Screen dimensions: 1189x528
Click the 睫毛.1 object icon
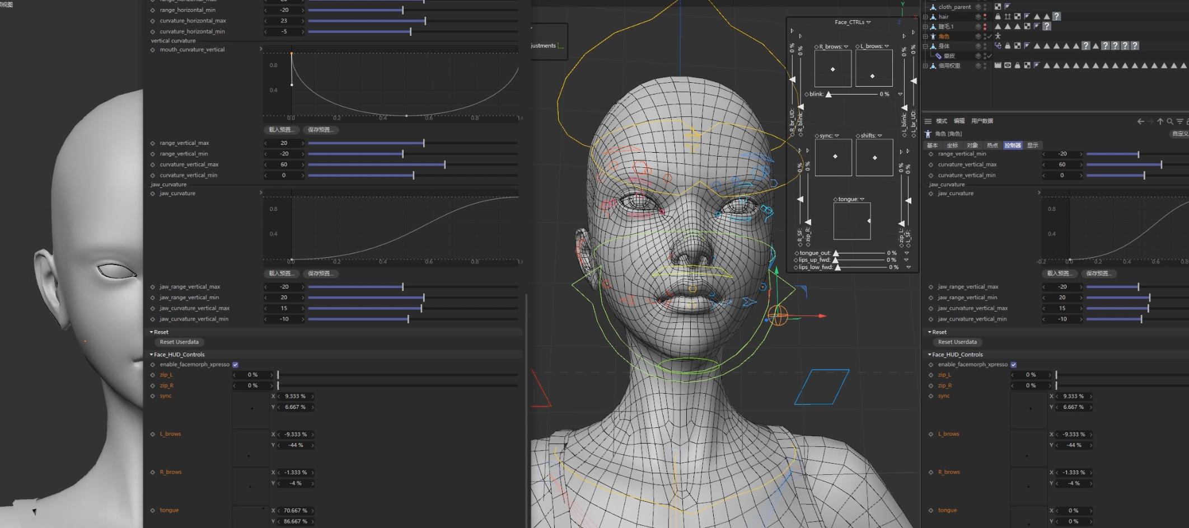pyautogui.click(x=933, y=26)
